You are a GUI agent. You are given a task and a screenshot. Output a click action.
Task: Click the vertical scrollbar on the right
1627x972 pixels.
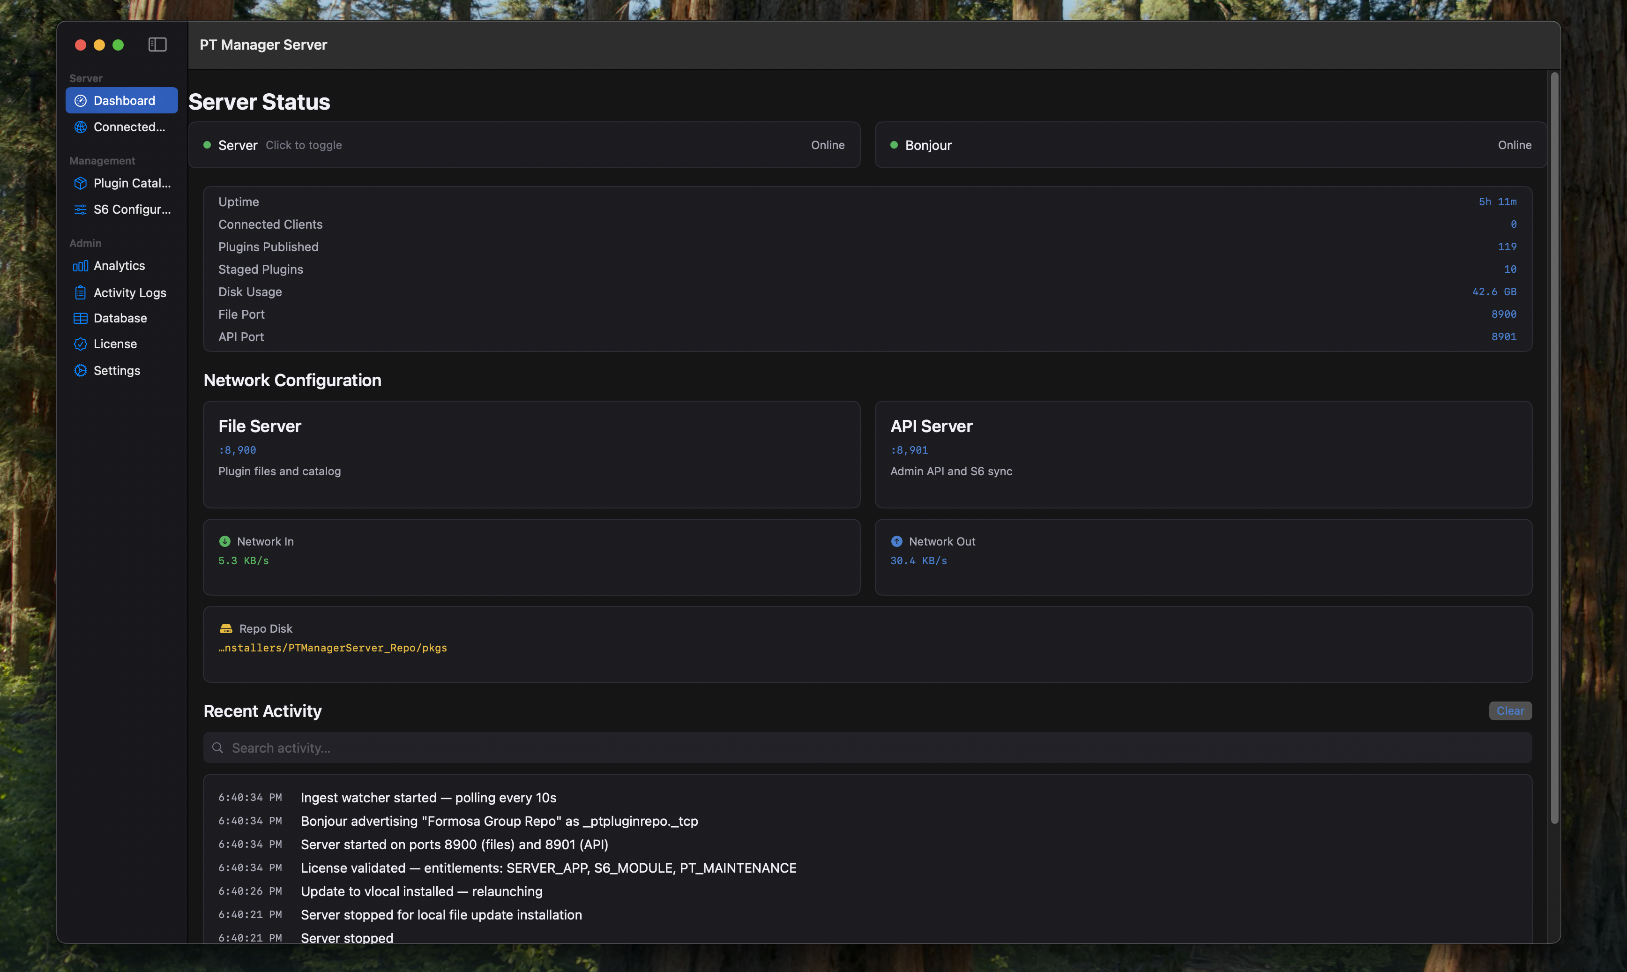(1554, 448)
